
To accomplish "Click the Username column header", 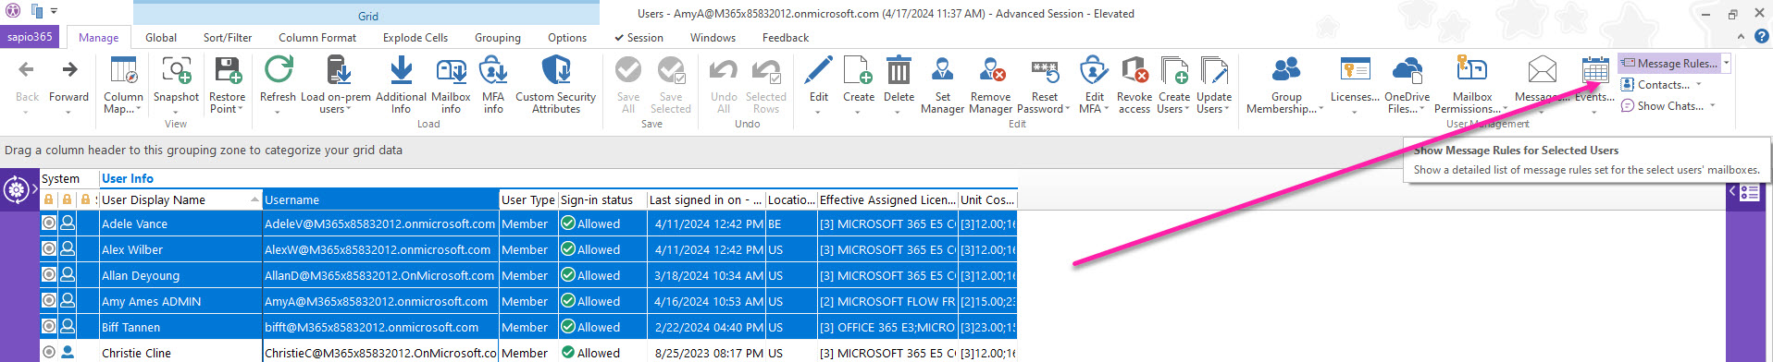I will (380, 199).
